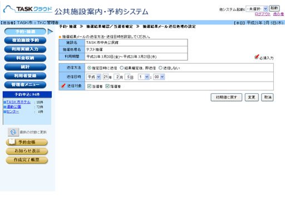Choose 送信しない radio option
The image size is (285, 203).
pos(160,68)
